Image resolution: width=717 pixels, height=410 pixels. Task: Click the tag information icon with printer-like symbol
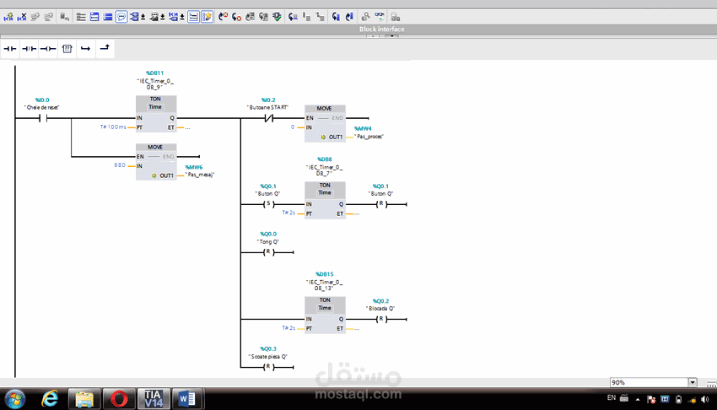[x=154, y=17]
